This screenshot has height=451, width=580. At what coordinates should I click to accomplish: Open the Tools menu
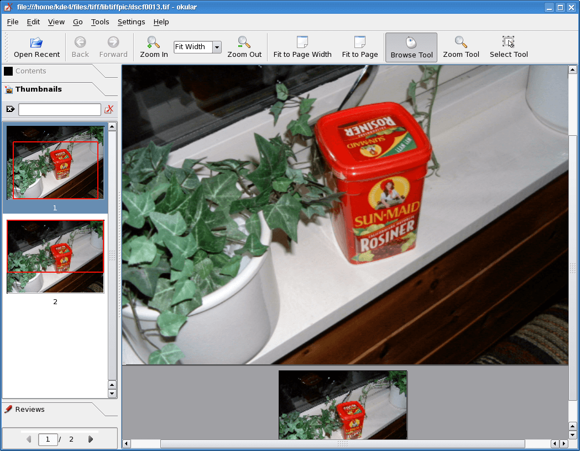[100, 22]
